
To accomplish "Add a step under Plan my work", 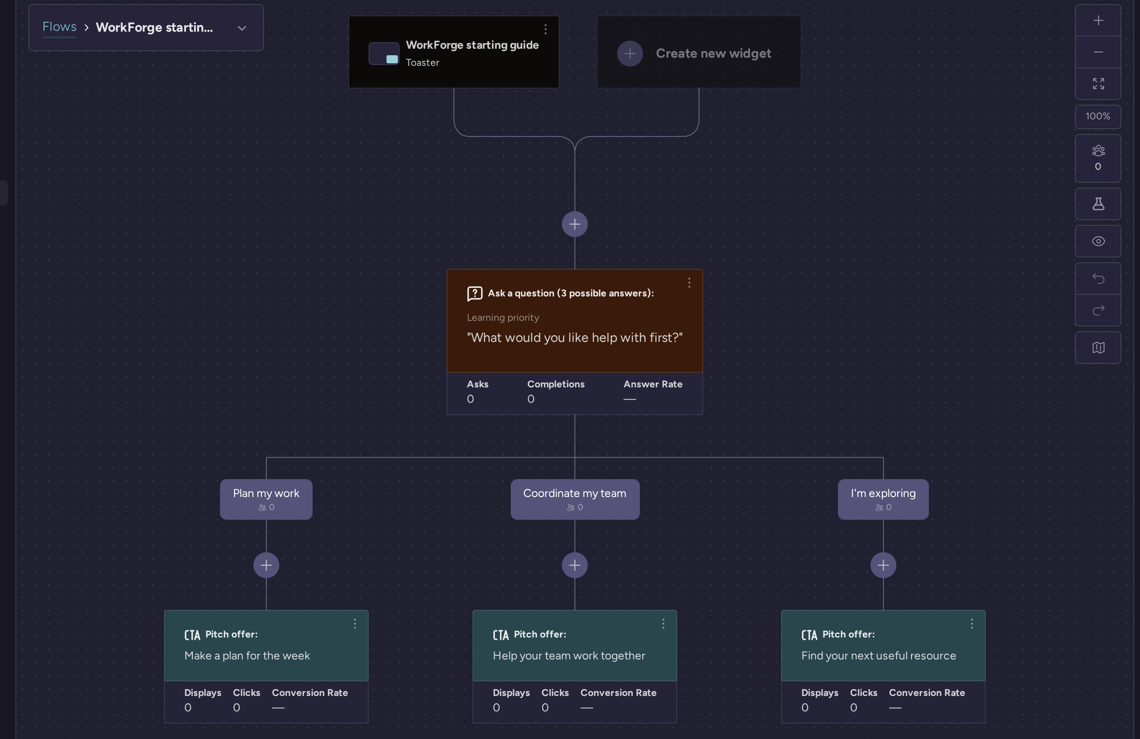I will click(266, 565).
